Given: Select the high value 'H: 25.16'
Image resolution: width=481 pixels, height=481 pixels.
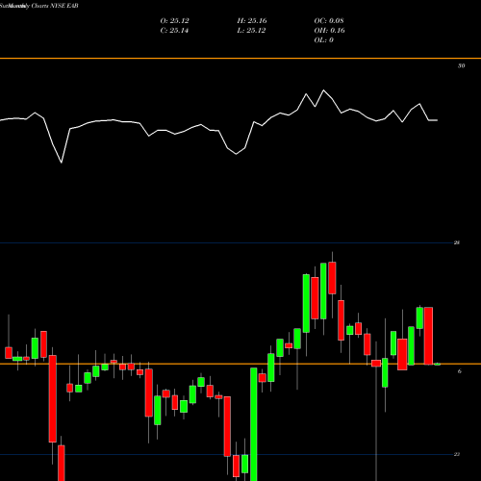Looking at the screenshot, I should (252, 21).
